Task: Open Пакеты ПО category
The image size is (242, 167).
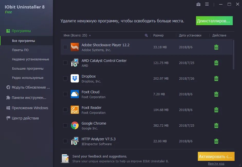Action: pyautogui.click(x=20, y=50)
